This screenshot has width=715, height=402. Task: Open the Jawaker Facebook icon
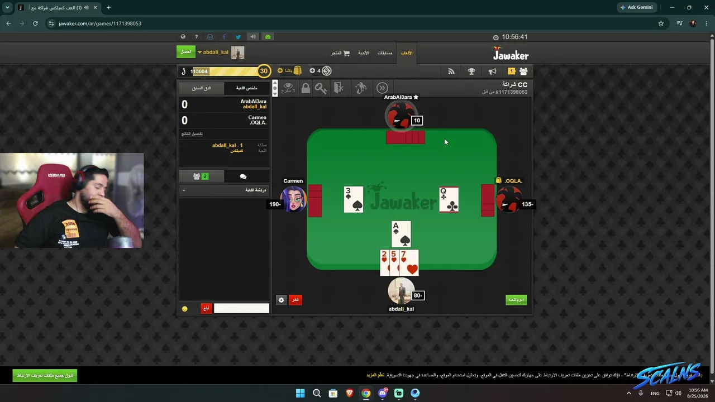tap(224, 37)
